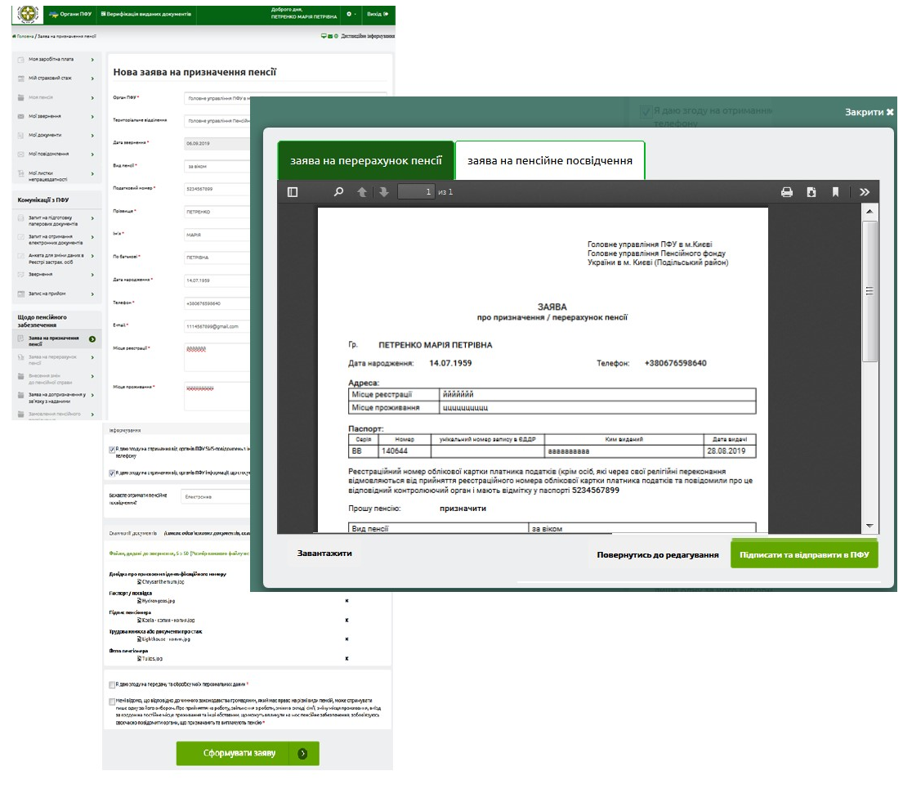Toggle SMS notifications consent checkbox

pos(112,450)
